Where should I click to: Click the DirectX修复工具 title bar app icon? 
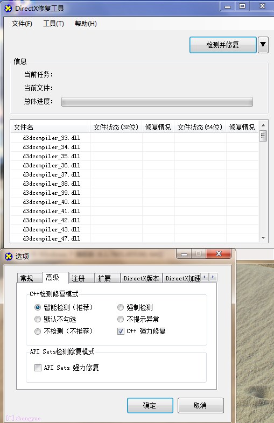click(x=8, y=9)
